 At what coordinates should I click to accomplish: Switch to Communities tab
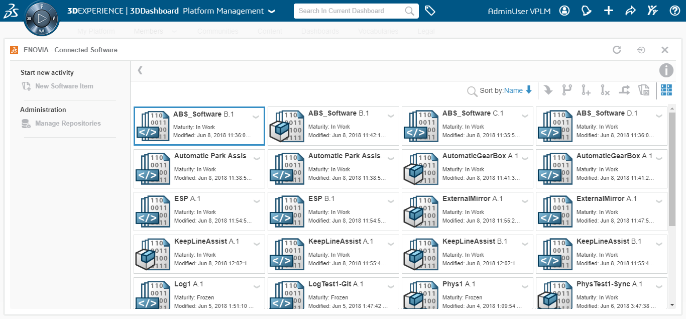(218, 31)
